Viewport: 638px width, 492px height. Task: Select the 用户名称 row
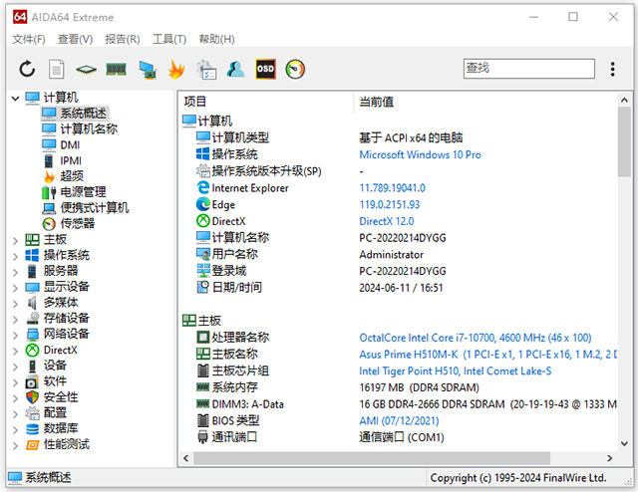[x=398, y=255]
